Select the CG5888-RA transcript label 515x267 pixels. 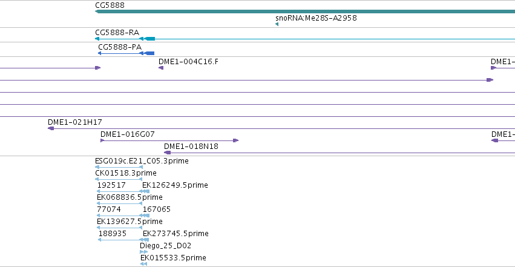[x=117, y=33]
